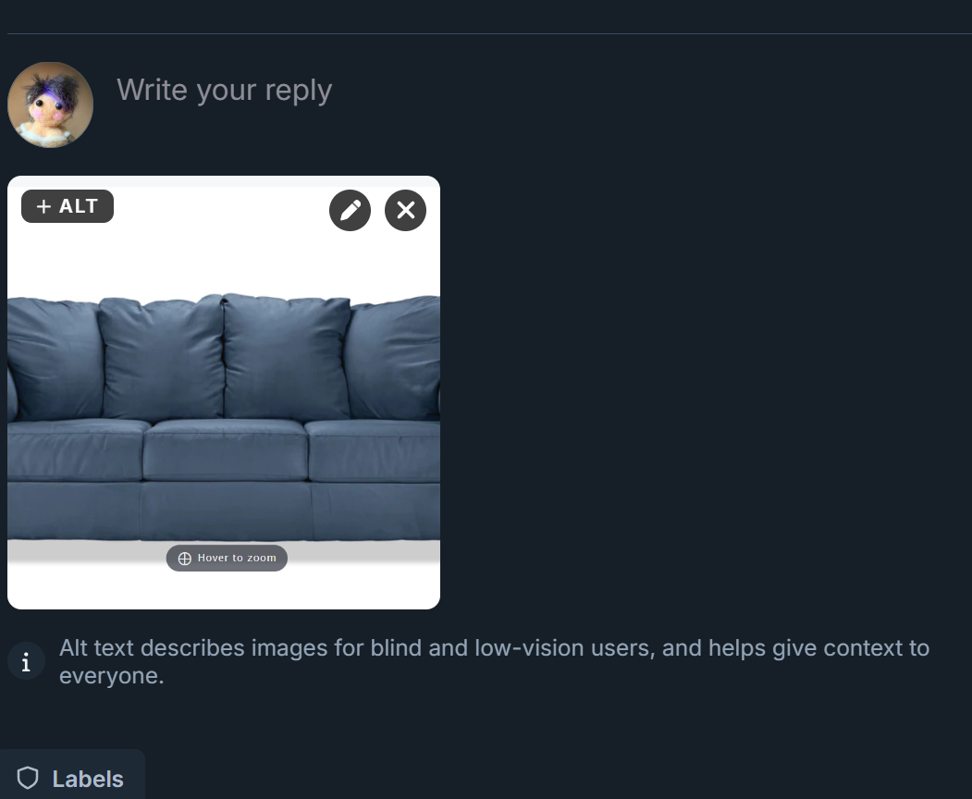The height and width of the screenshot is (799, 972).
Task: Click the sofa's center-right back pillow
Action: [287, 356]
